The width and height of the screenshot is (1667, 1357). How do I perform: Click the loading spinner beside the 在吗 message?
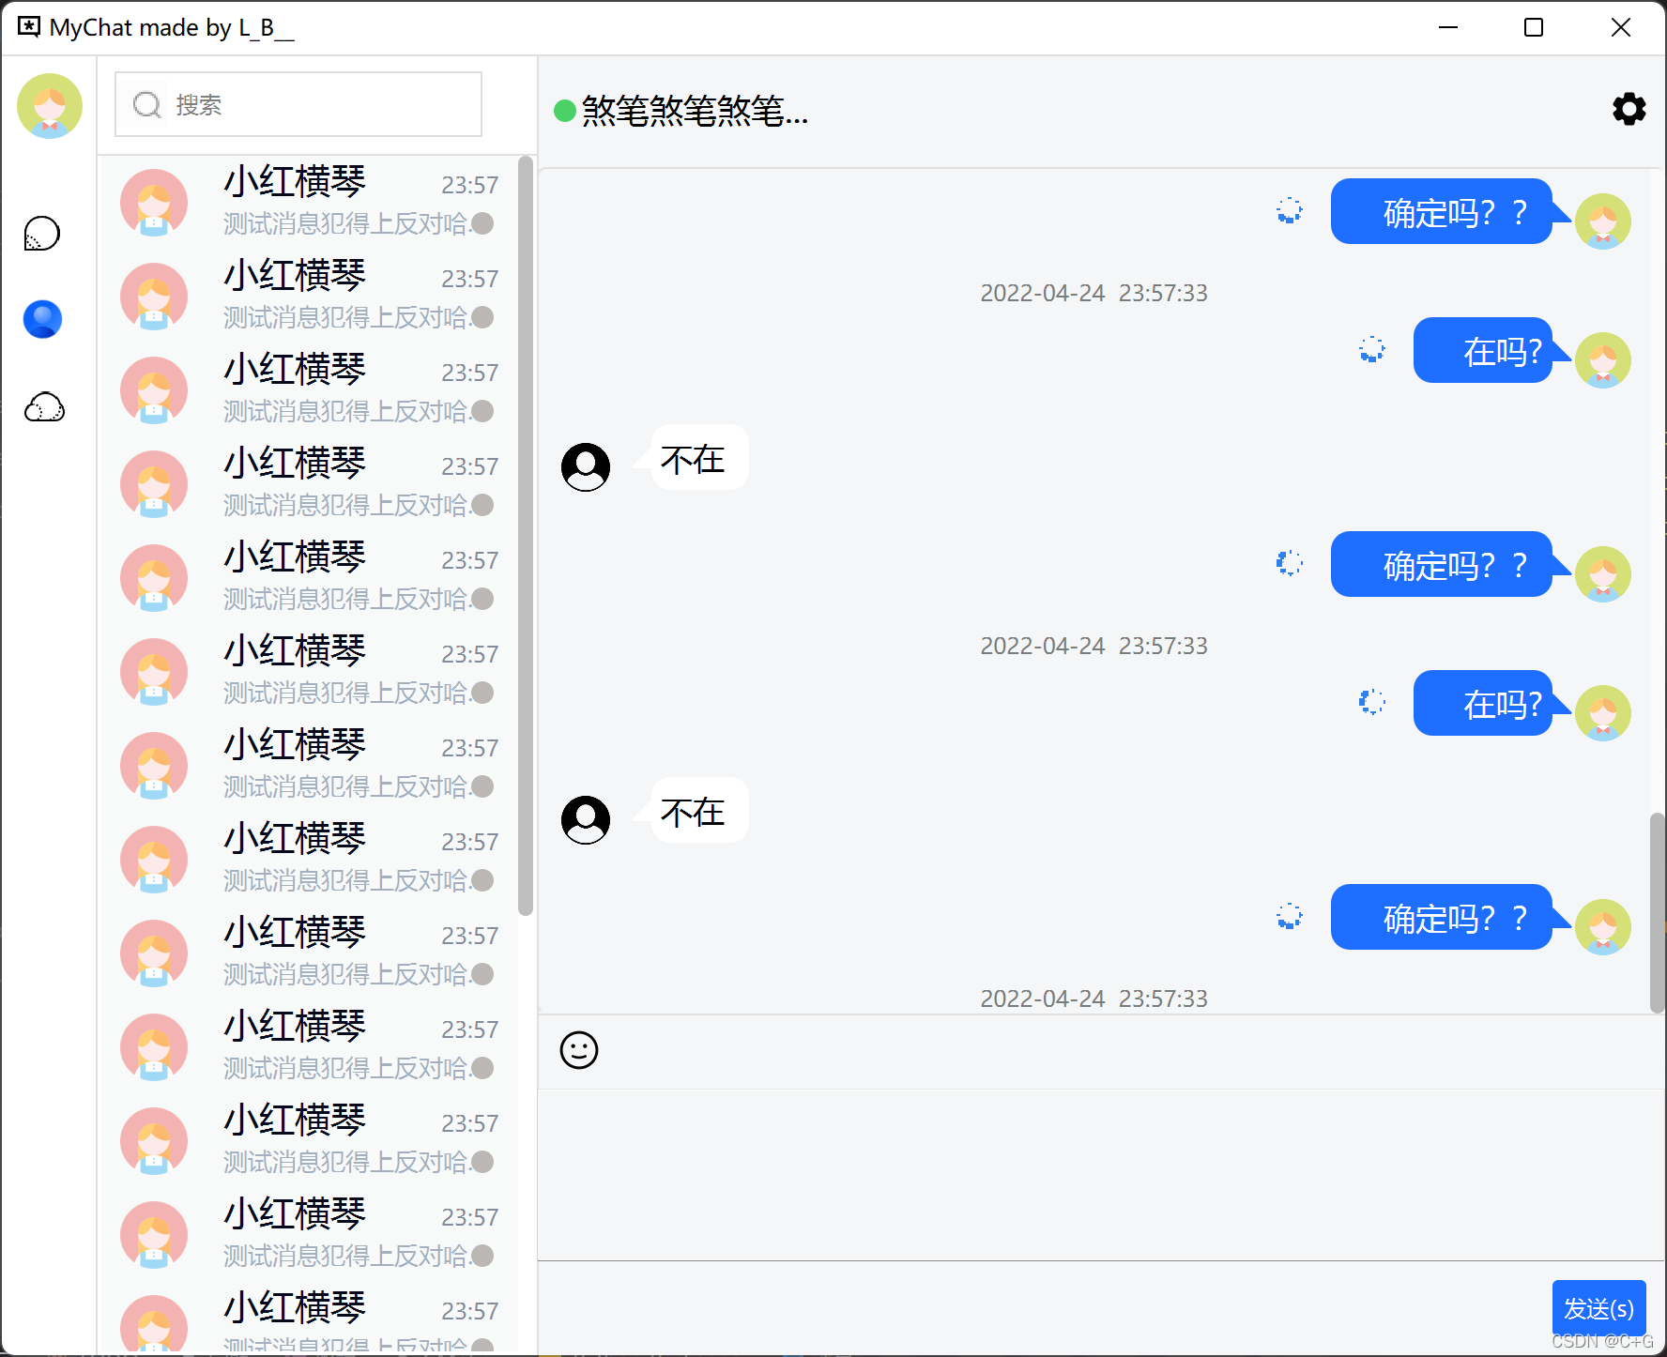pos(1371,350)
